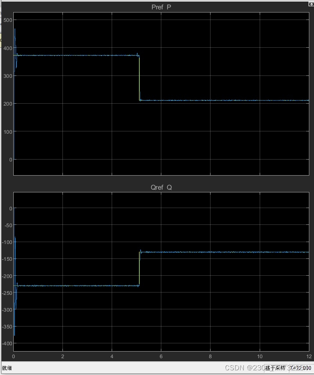Viewport: 314px width, 375px height.
Task: Click the P trace between 8 and 10 seconds
Action: coord(235,100)
